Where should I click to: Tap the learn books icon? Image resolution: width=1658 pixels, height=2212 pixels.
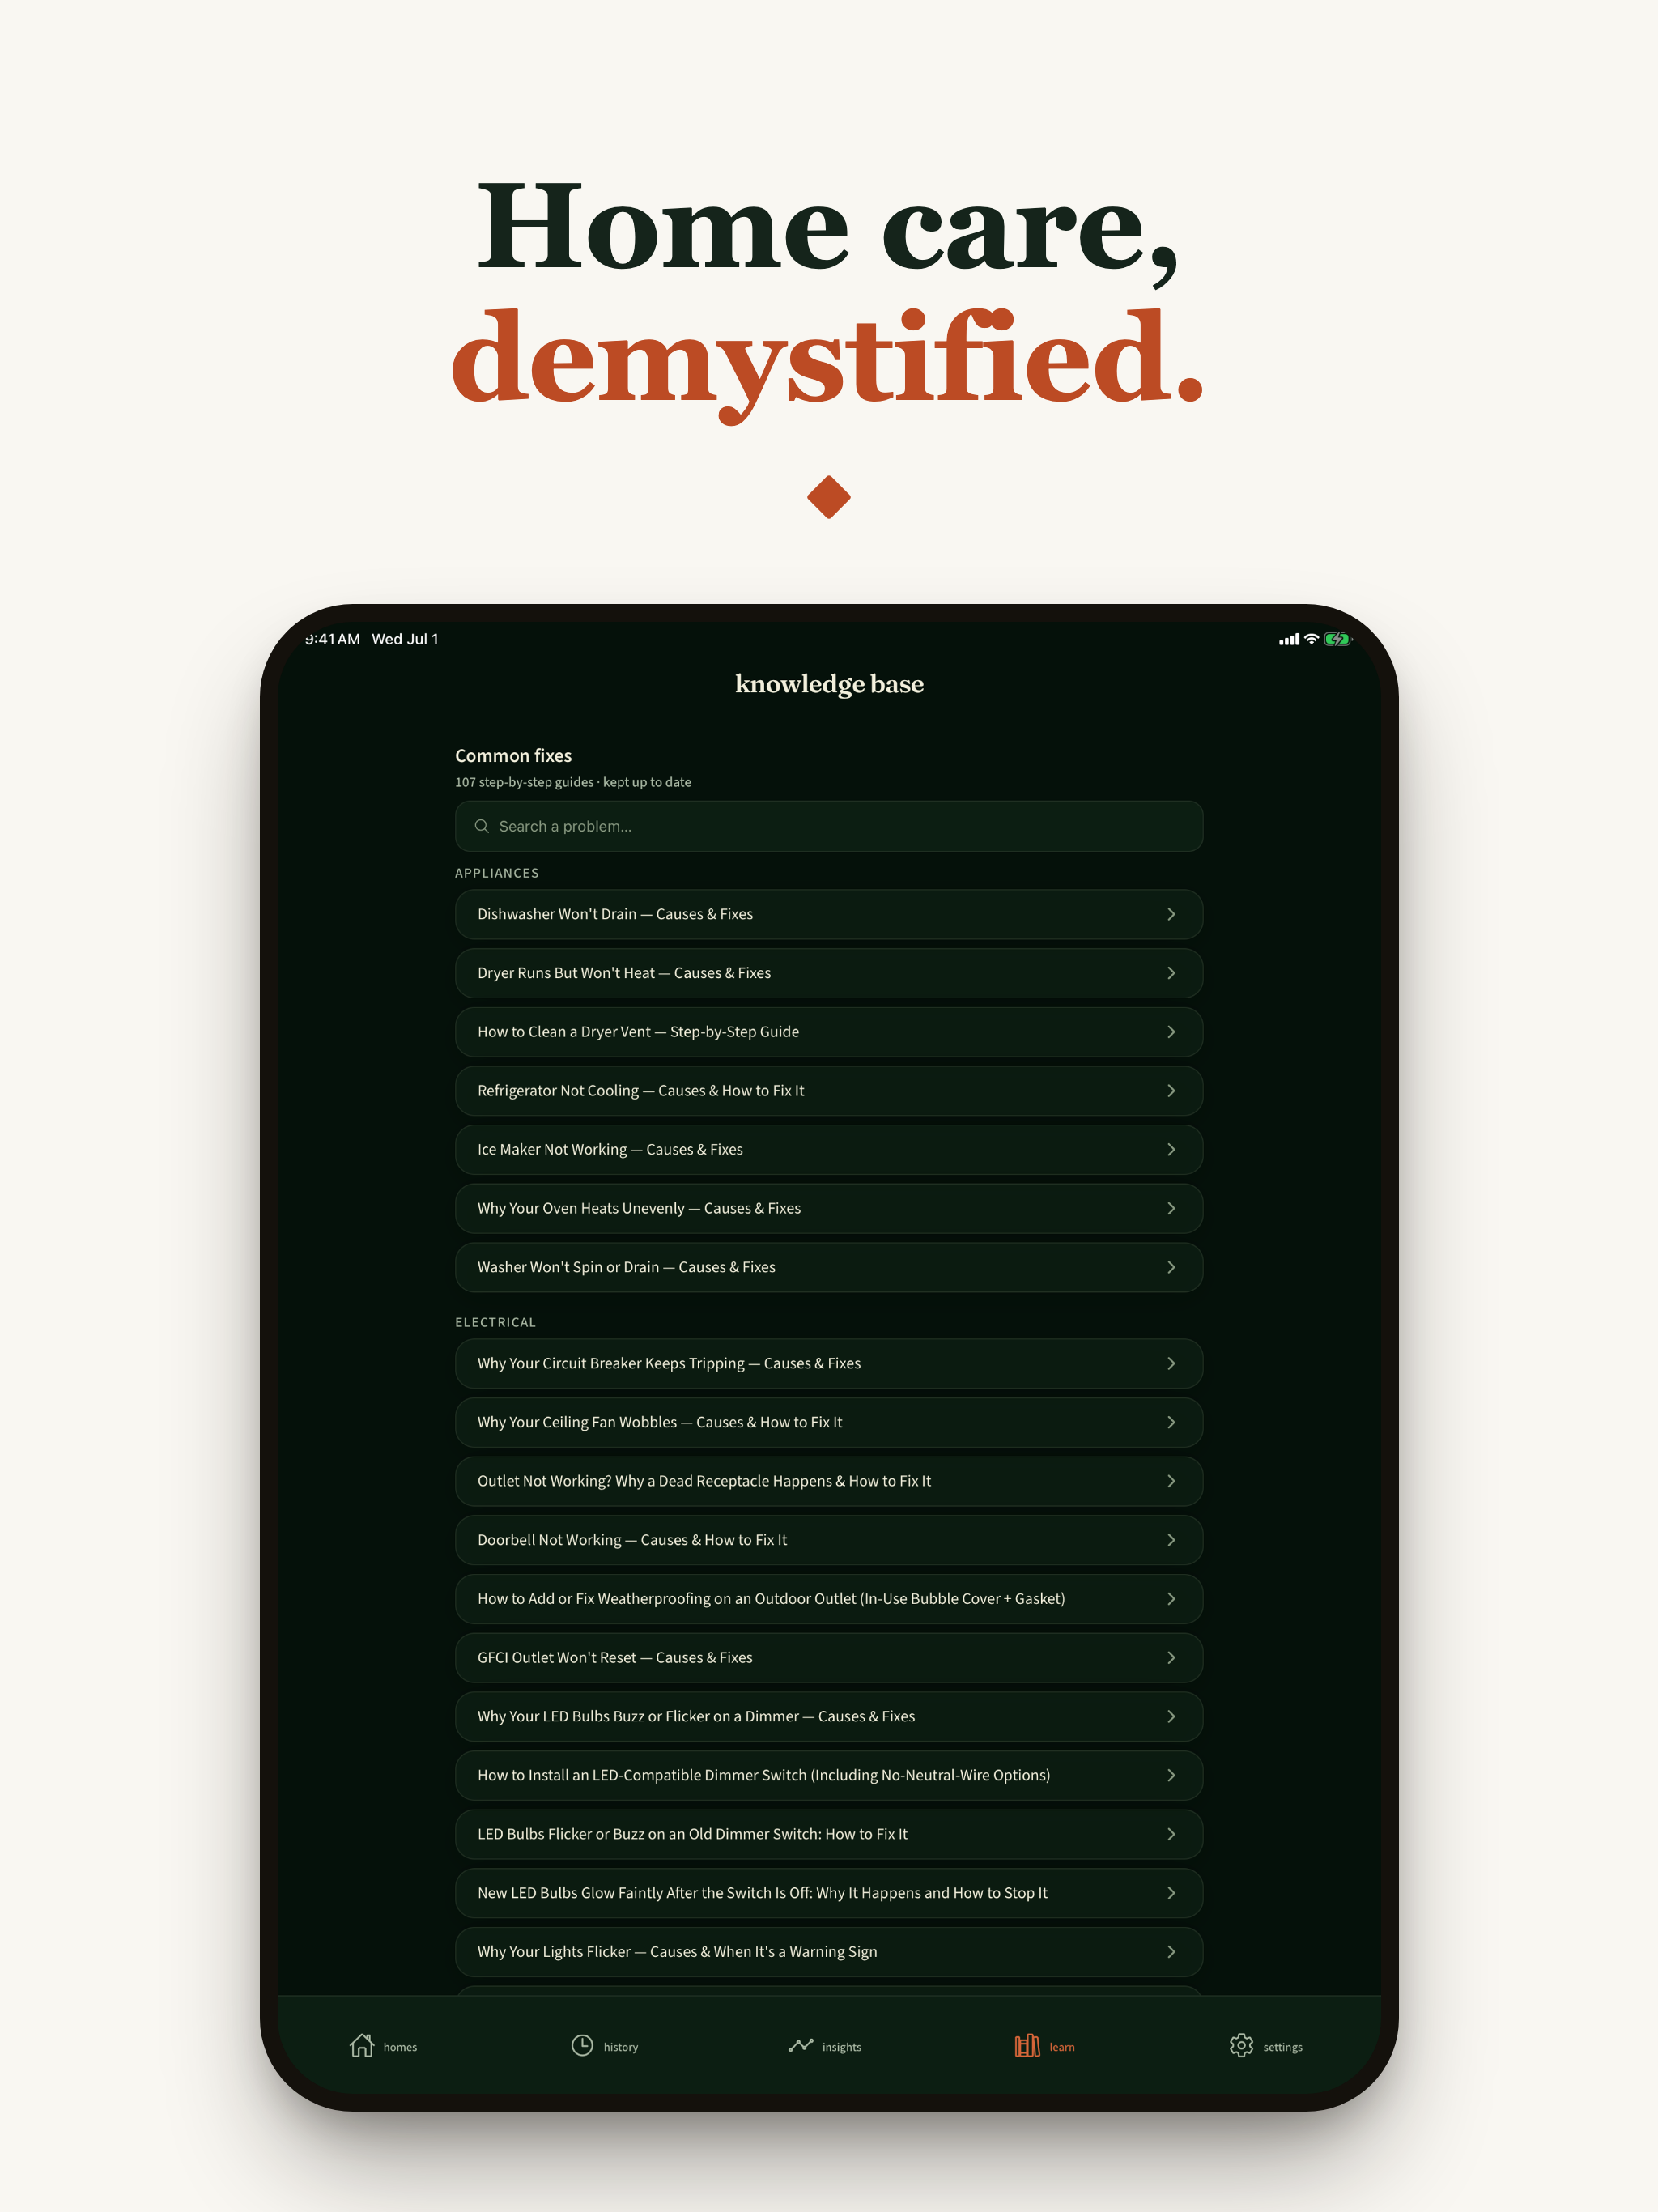click(1027, 2045)
